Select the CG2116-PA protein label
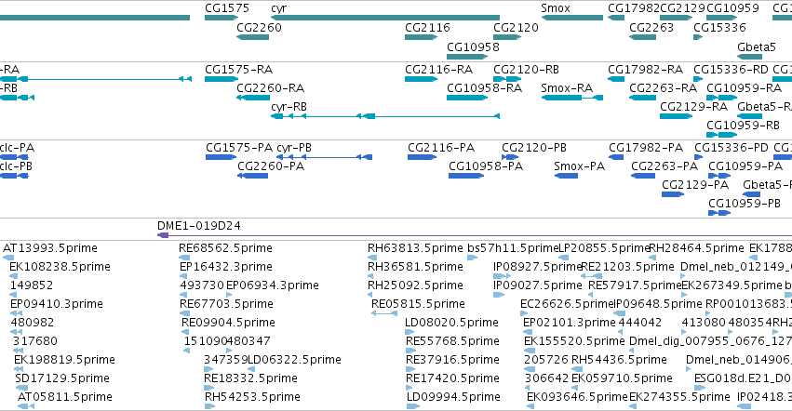 [x=441, y=148]
